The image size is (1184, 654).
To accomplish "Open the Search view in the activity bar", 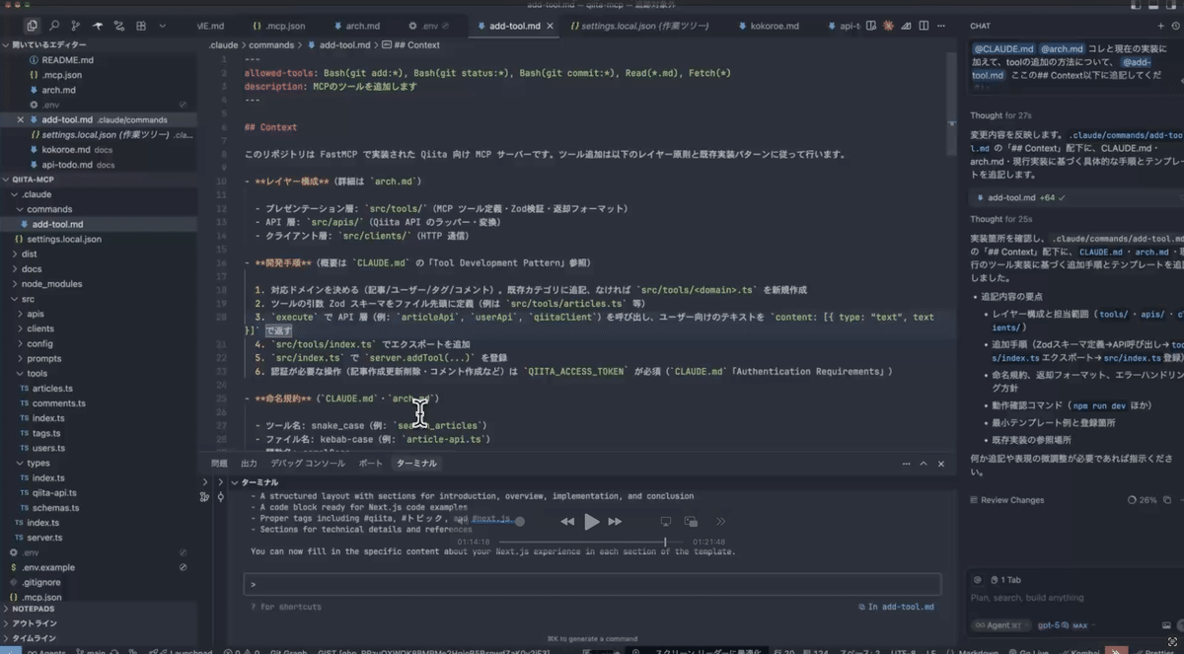I will (x=54, y=25).
